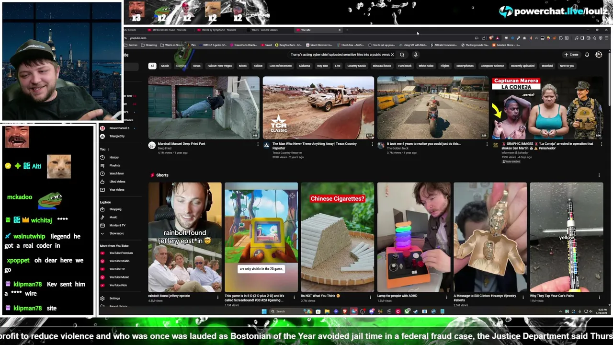613x345 pixels.
Task: Play the TCR Classic truck video thumbnail
Action: coord(318,108)
